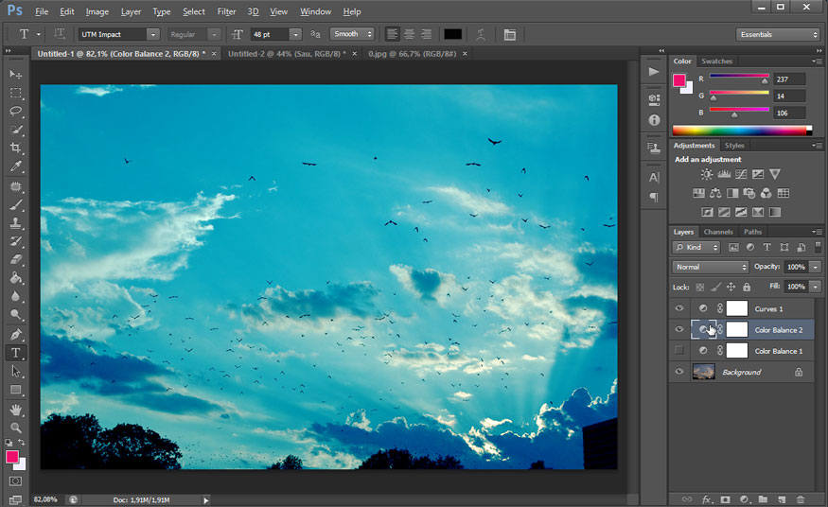Select the Eyedropper tool
This screenshot has height=507, width=828.
point(16,166)
